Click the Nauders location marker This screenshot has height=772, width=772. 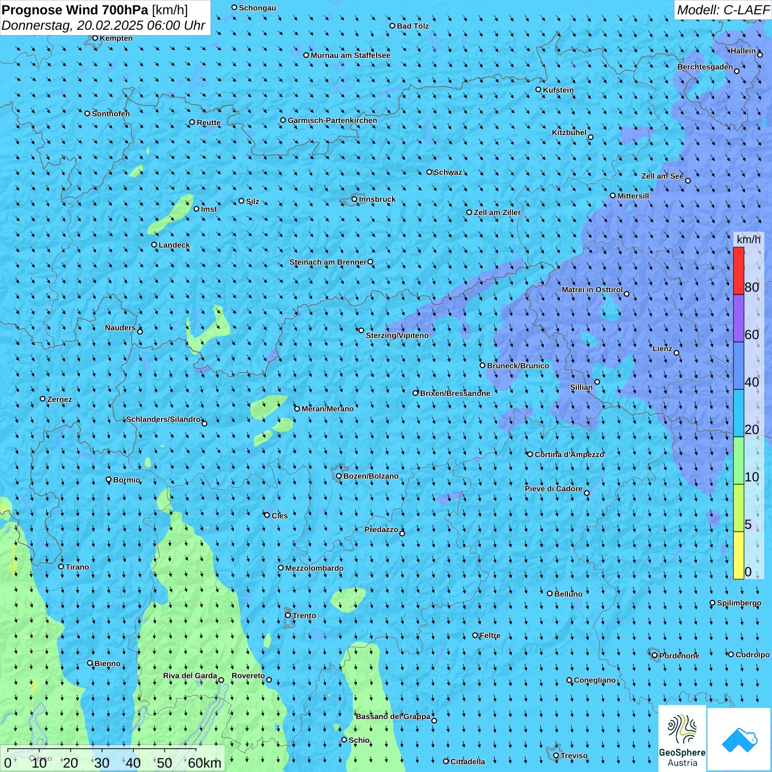[x=140, y=331]
